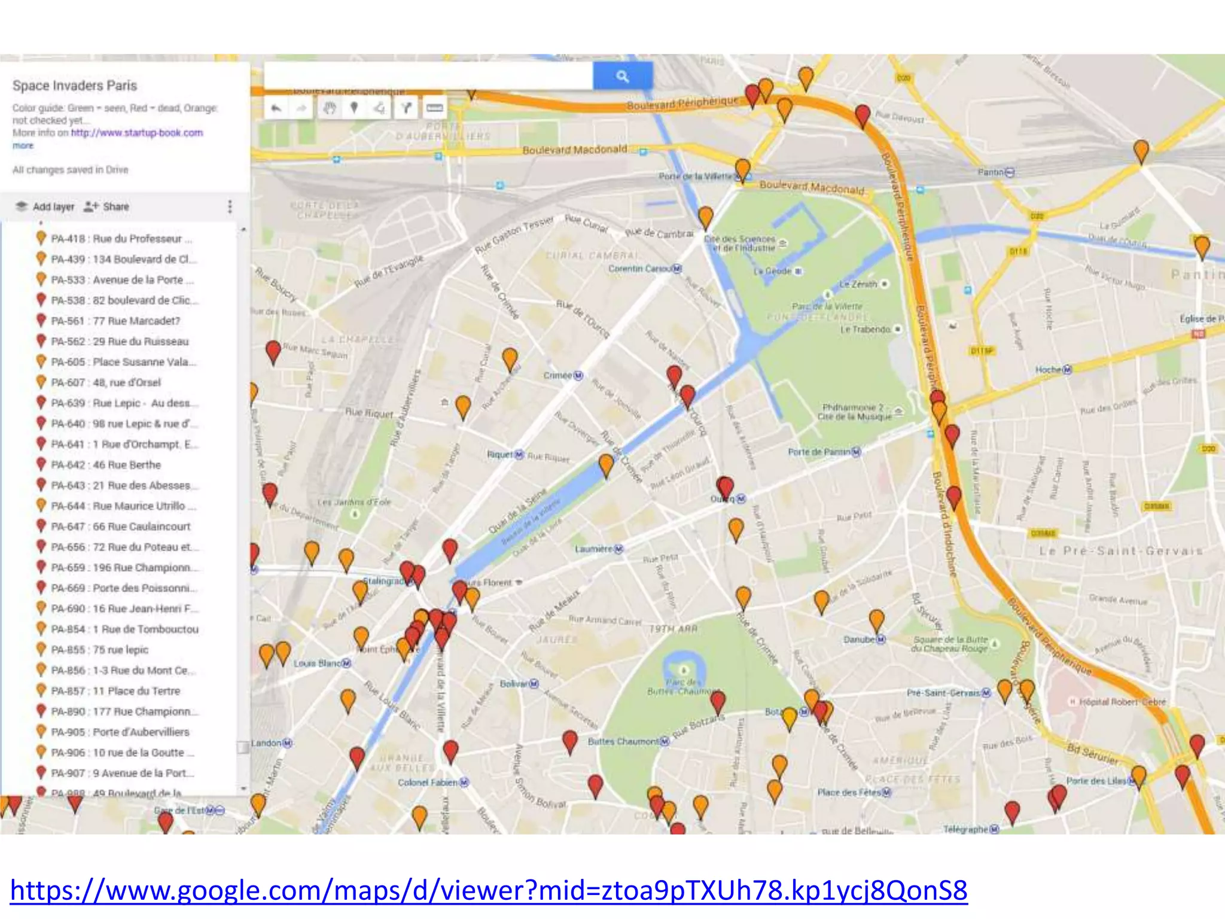The height and width of the screenshot is (919, 1225).
Task: Select the draw line tool
Action: (x=379, y=108)
